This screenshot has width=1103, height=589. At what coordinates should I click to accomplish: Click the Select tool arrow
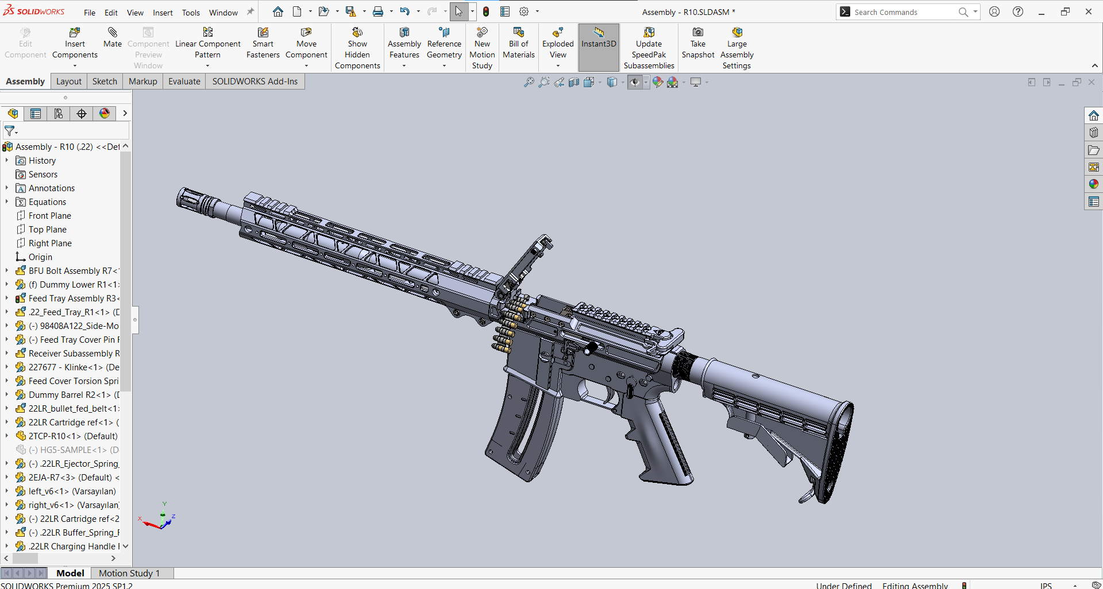pyautogui.click(x=459, y=11)
